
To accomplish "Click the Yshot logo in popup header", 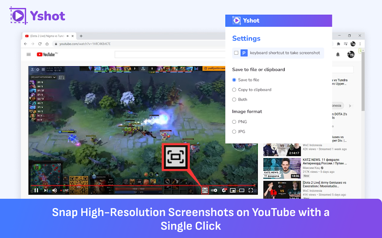I will 246,20.
